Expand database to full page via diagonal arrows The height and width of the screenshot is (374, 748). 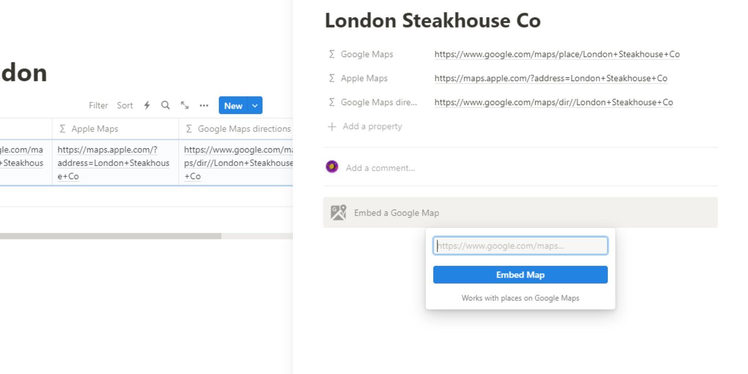(x=185, y=106)
